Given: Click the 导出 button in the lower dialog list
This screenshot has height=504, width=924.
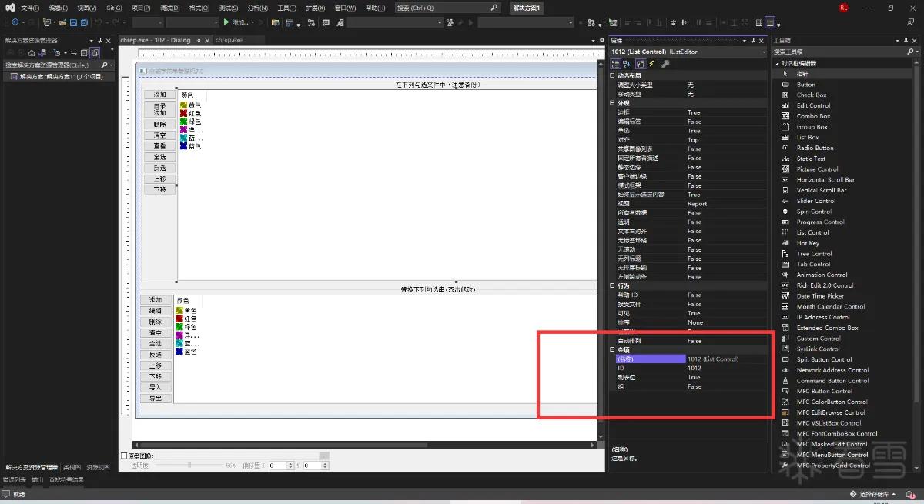Looking at the screenshot, I should (156, 398).
